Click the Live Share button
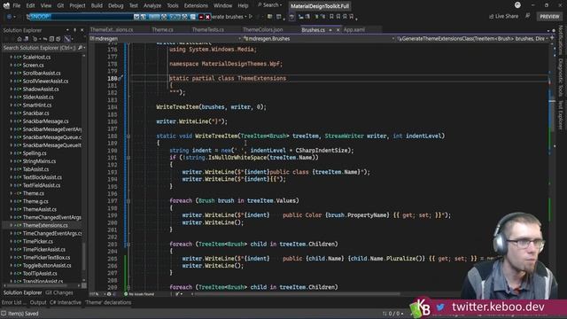567x319 pixels. 504,16
